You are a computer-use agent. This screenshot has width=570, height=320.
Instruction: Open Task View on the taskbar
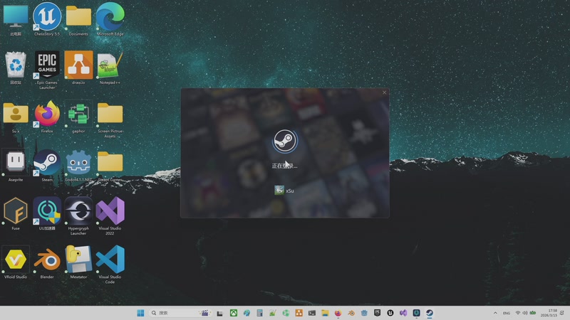[x=220, y=313]
